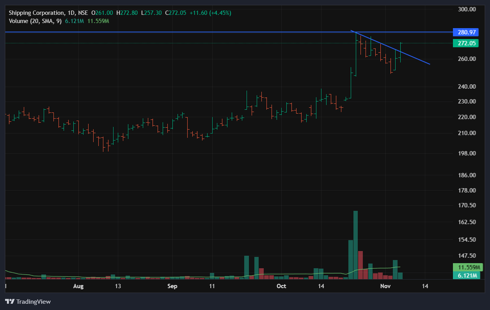Click the 240.00 price axis label
Screen dimensions: 490x310
point(466,87)
